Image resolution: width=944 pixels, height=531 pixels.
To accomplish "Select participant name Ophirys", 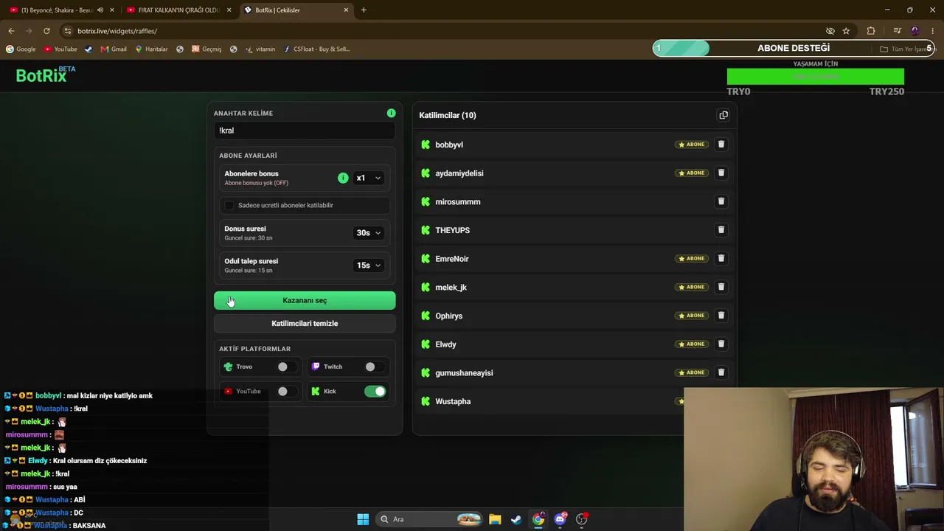I will (449, 316).
